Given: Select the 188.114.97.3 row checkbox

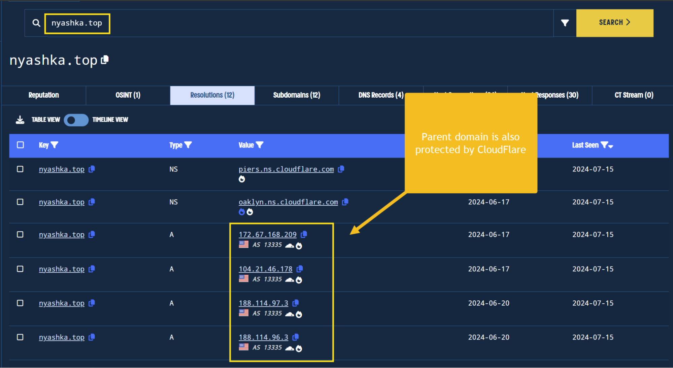Looking at the screenshot, I should click(x=20, y=303).
